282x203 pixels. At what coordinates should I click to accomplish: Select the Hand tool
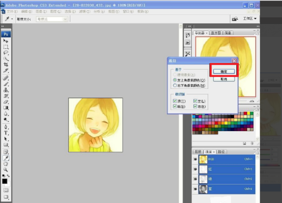(6, 164)
